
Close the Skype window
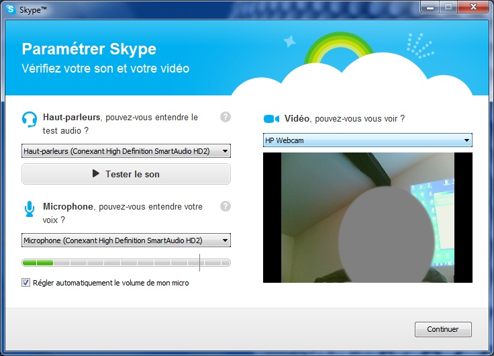[473, 7]
